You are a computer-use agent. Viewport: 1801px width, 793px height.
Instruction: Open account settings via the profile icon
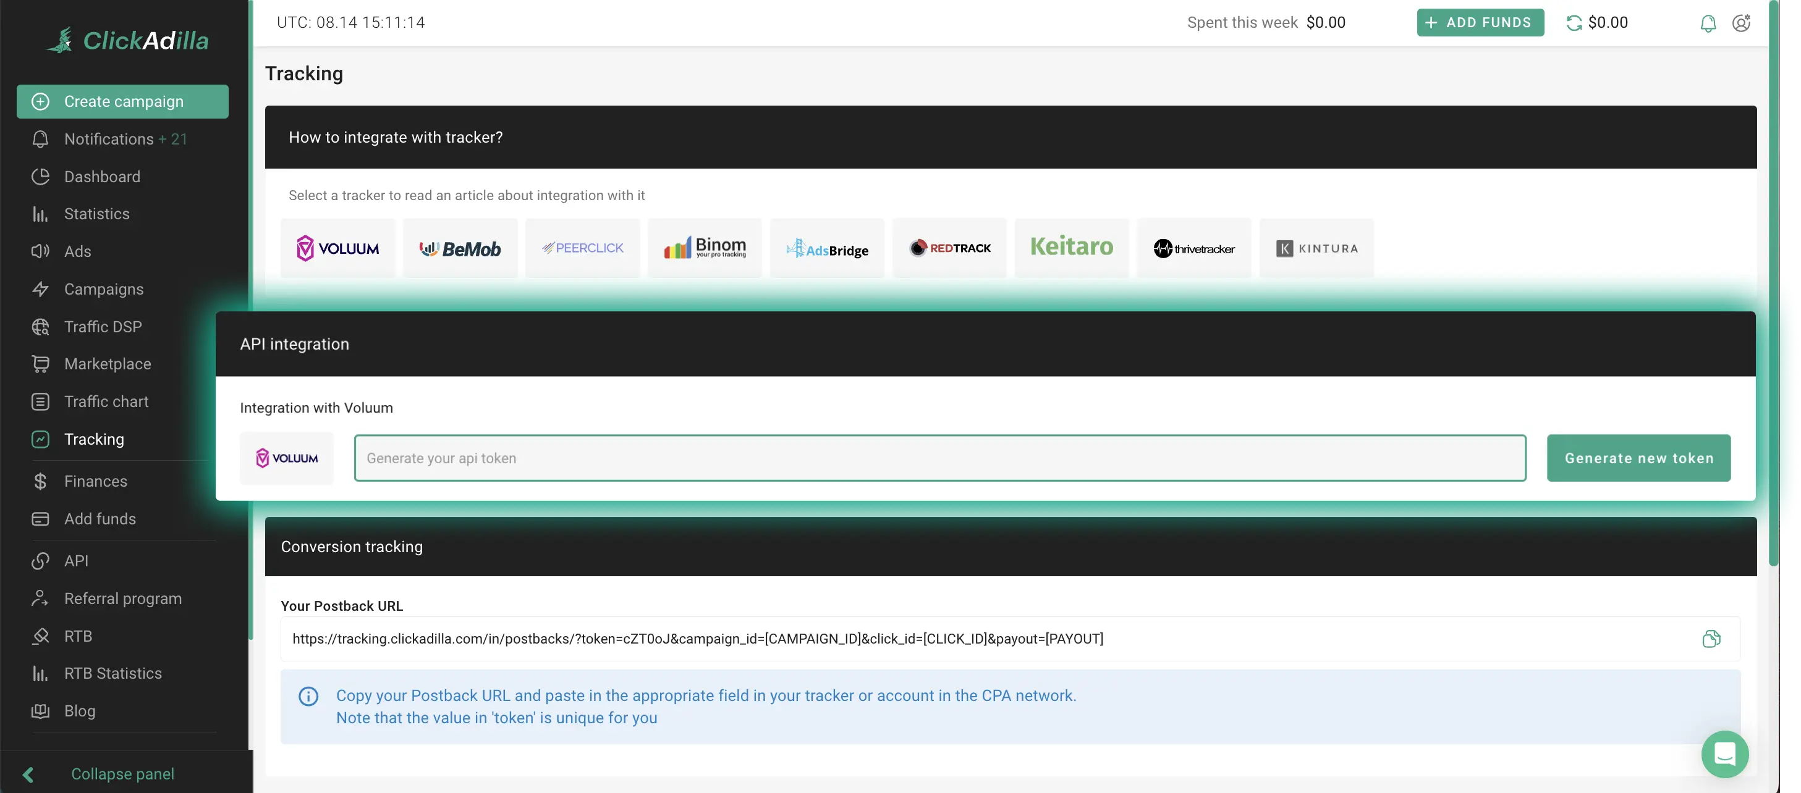pos(1742,22)
